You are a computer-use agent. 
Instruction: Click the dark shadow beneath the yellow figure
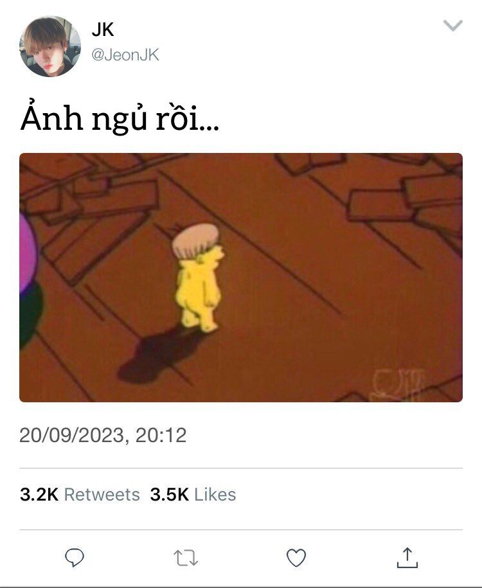click(157, 356)
